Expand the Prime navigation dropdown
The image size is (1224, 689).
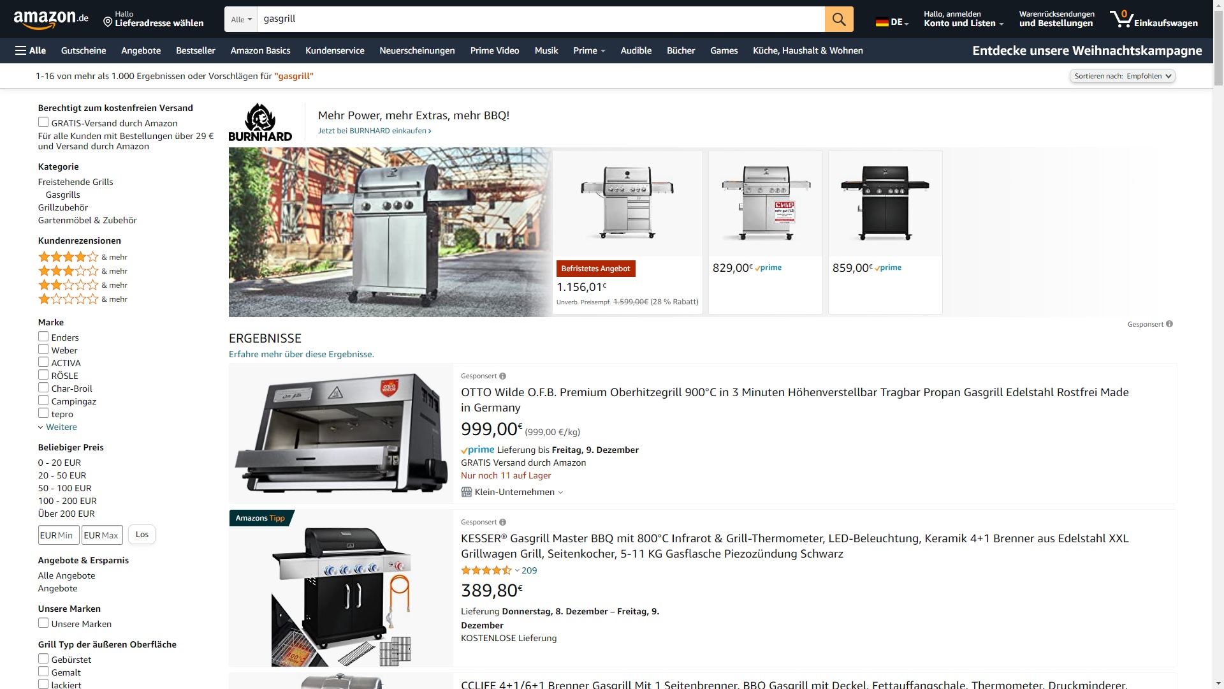tap(589, 50)
